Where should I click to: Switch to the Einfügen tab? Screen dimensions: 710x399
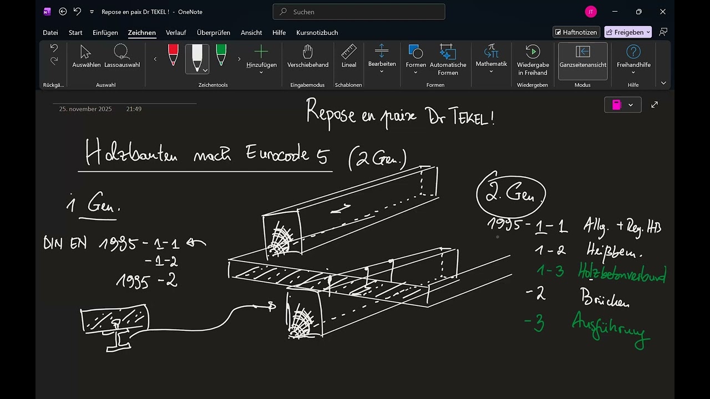click(105, 33)
